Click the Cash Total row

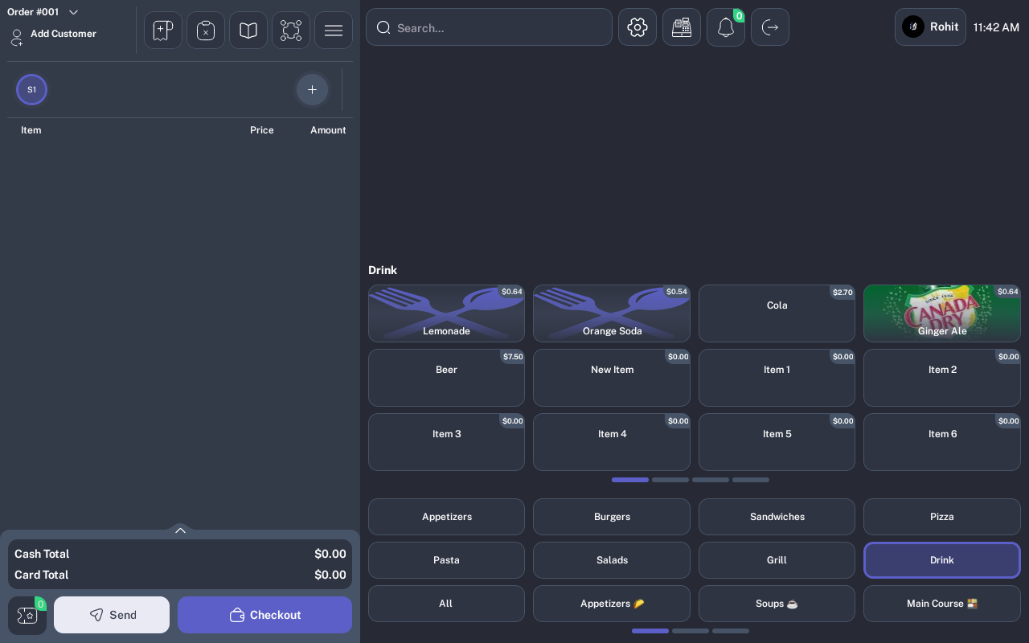tap(180, 554)
